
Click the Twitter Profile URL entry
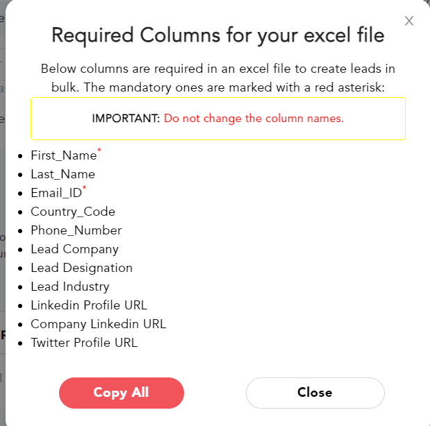tap(84, 343)
